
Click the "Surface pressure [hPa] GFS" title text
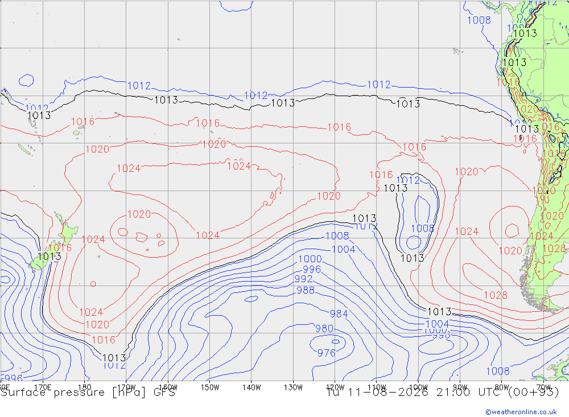(x=88, y=393)
